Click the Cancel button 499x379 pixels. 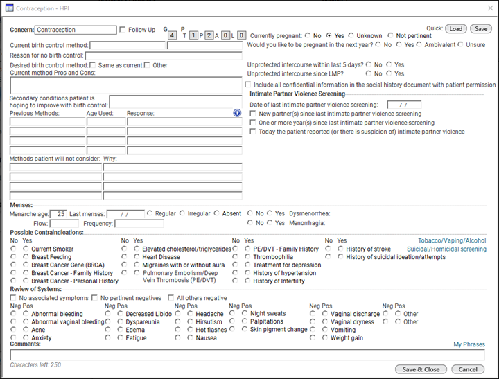[468, 369]
